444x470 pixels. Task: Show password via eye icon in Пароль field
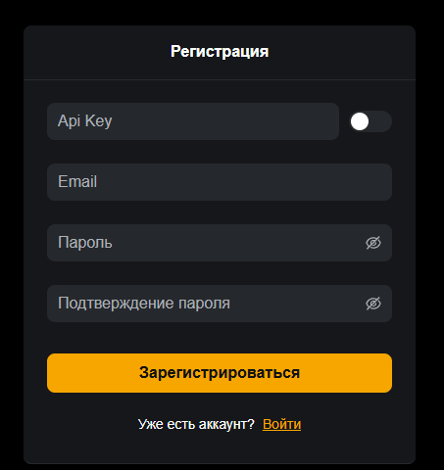[x=373, y=243]
